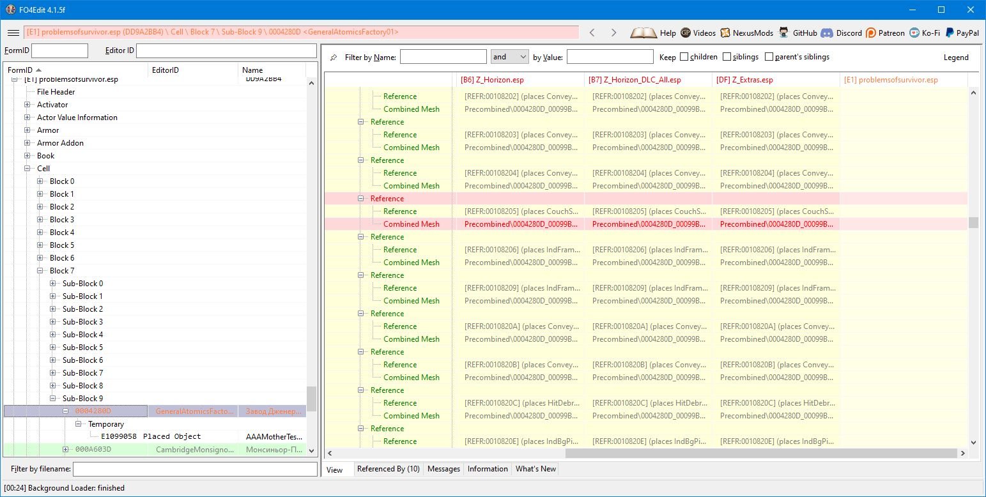This screenshot has width=986, height=497.
Task: Navigate forward with the right arrow
Action: pos(613,33)
